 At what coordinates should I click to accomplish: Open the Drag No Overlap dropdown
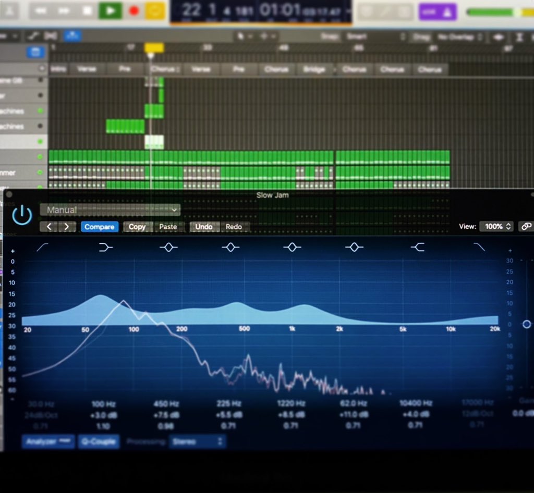click(x=460, y=37)
